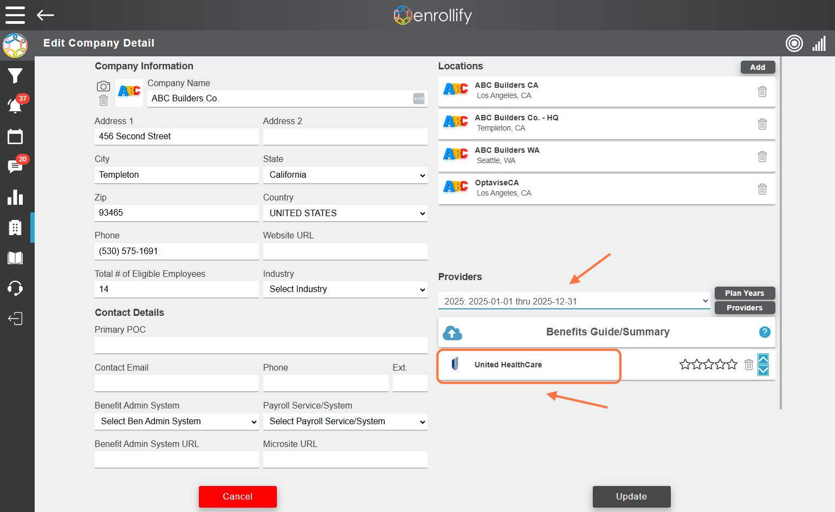Click the Company Name input field
The width and height of the screenshot is (835, 512).
tap(287, 99)
